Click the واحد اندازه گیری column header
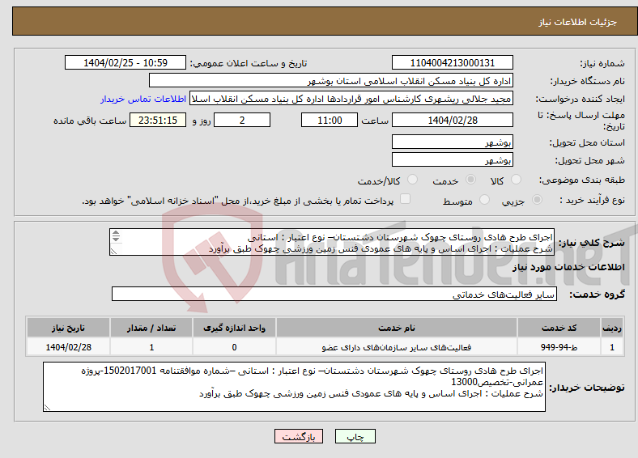 point(234,328)
